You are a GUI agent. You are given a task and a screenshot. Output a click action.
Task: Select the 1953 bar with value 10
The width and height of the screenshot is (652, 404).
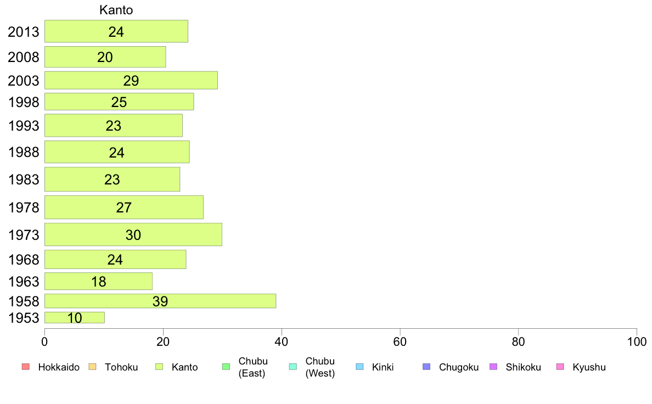(x=75, y=317)
